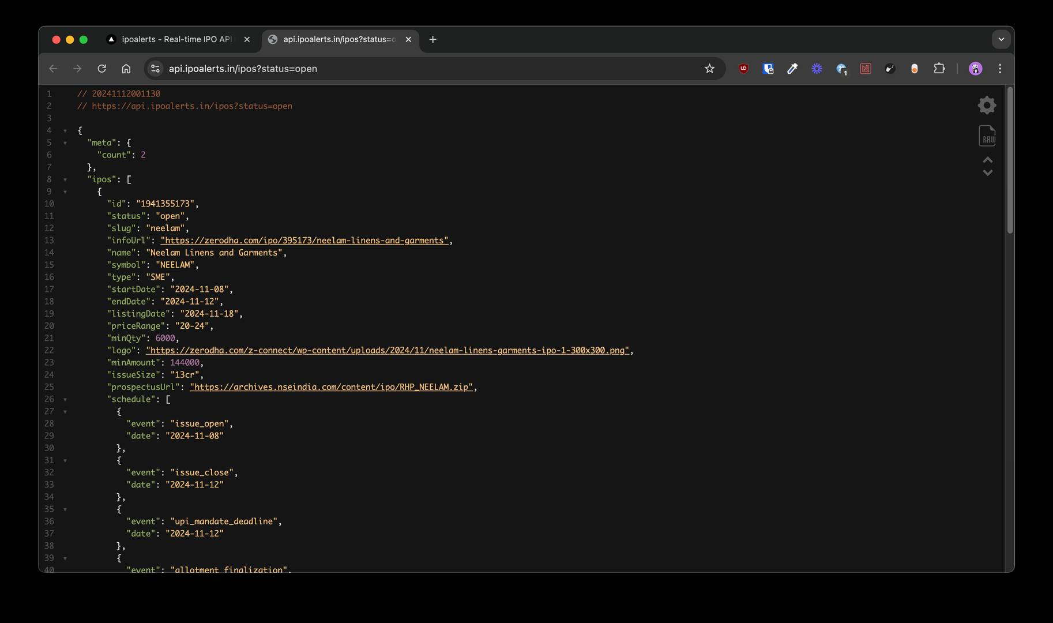View the RAW JSON response
This screenshot has width=1053, height=623.
[x=987, y=136]
